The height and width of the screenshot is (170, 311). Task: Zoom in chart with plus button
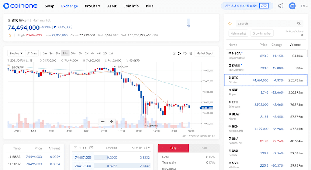click(111, 121)
